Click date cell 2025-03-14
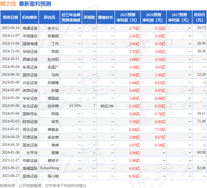207x188 pixels. click(10, 28)
